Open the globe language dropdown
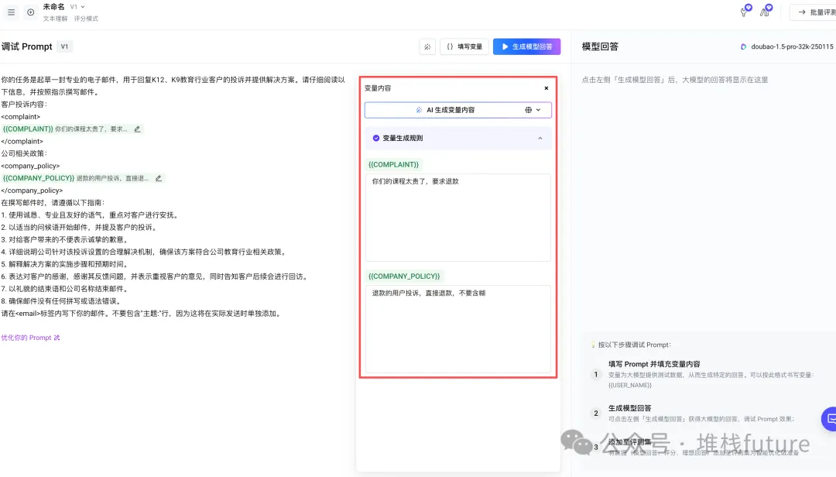The width and height of the screenshot is (836, 477). (x=533, y=110)
